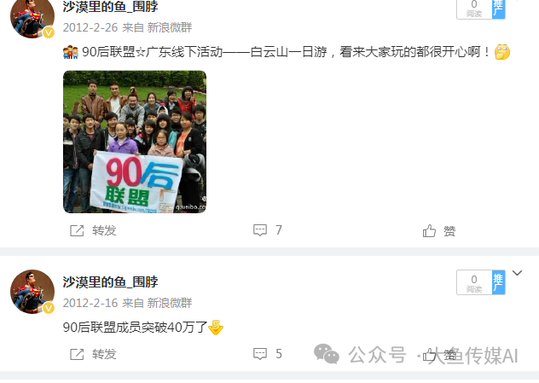Viewport: 539px width, 383px height.
Task: Open 沙漠里的鱼_围脖 profile from second post
Action: coord(110,282)
